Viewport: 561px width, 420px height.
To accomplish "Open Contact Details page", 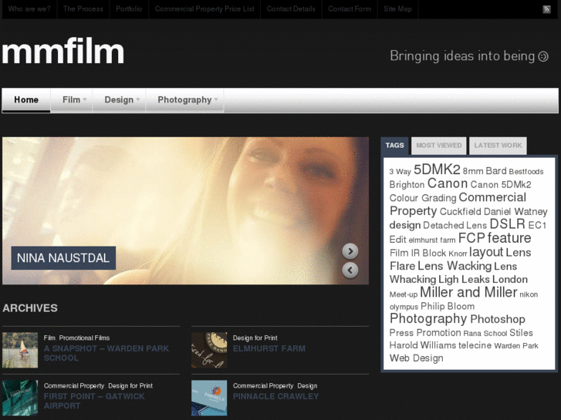I will point(291,9).
